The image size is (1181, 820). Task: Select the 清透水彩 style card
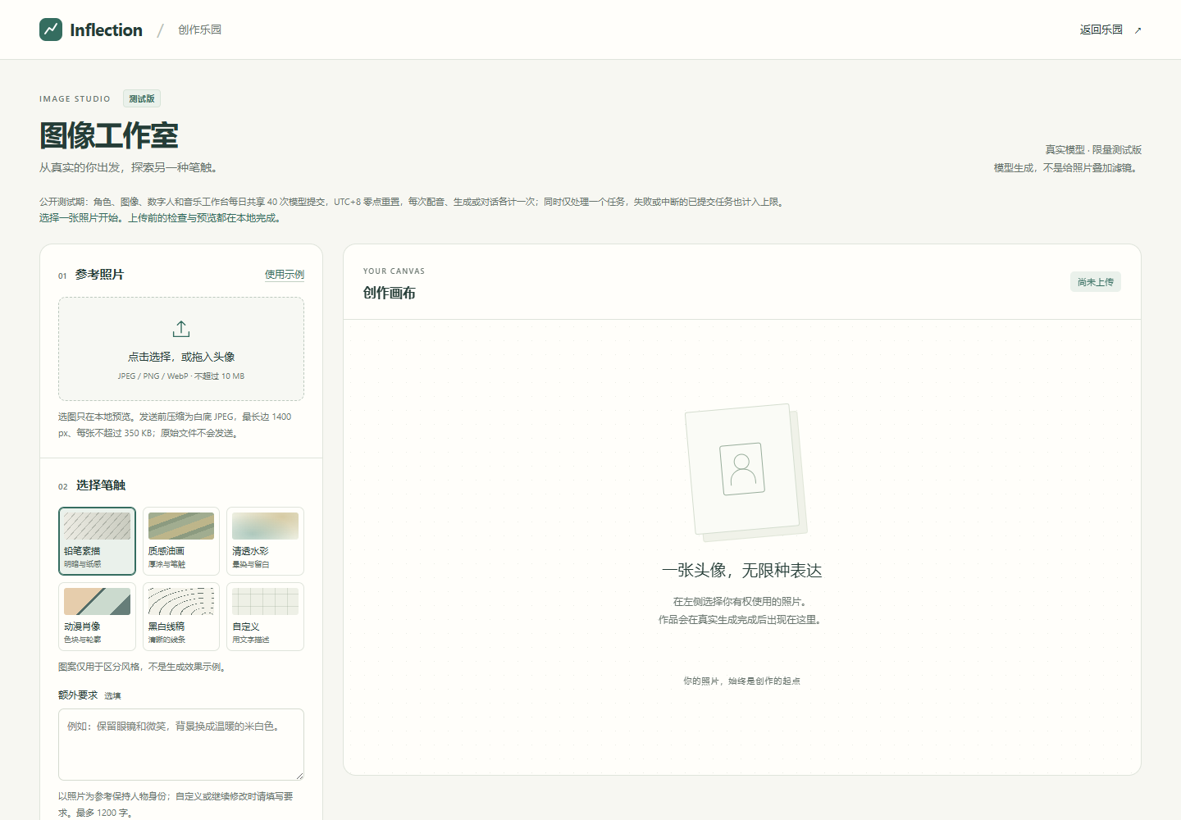click(265, 541)
